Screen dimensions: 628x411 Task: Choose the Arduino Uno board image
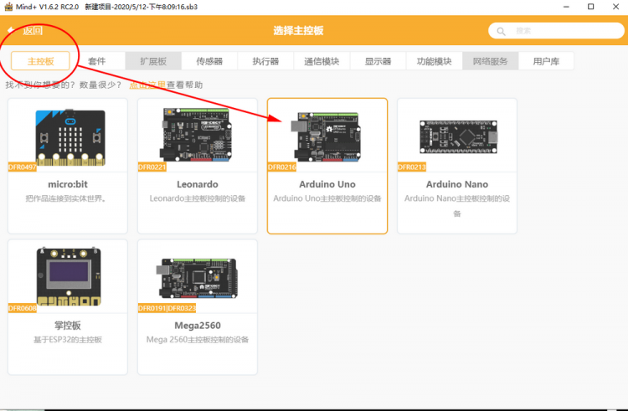pos(326,136)
